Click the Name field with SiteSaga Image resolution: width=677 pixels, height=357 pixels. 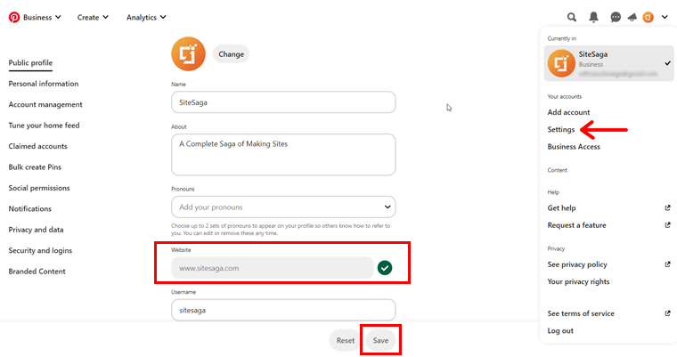283,101
